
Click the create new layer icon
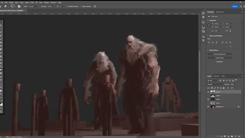235,136
